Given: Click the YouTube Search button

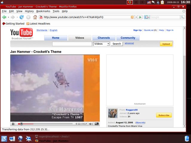Looking at the screenshot, I should [117, 44].
